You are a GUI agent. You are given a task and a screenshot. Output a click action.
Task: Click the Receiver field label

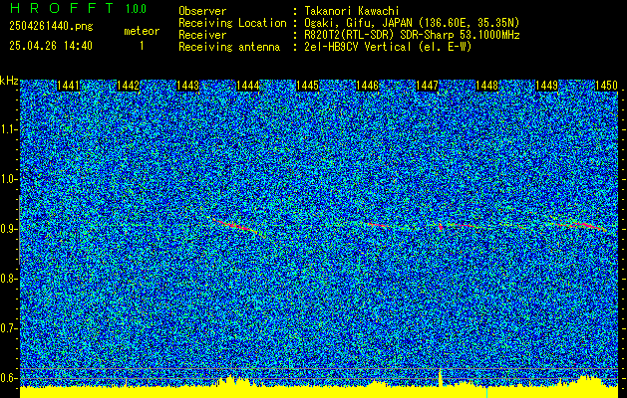pos(202,35)
